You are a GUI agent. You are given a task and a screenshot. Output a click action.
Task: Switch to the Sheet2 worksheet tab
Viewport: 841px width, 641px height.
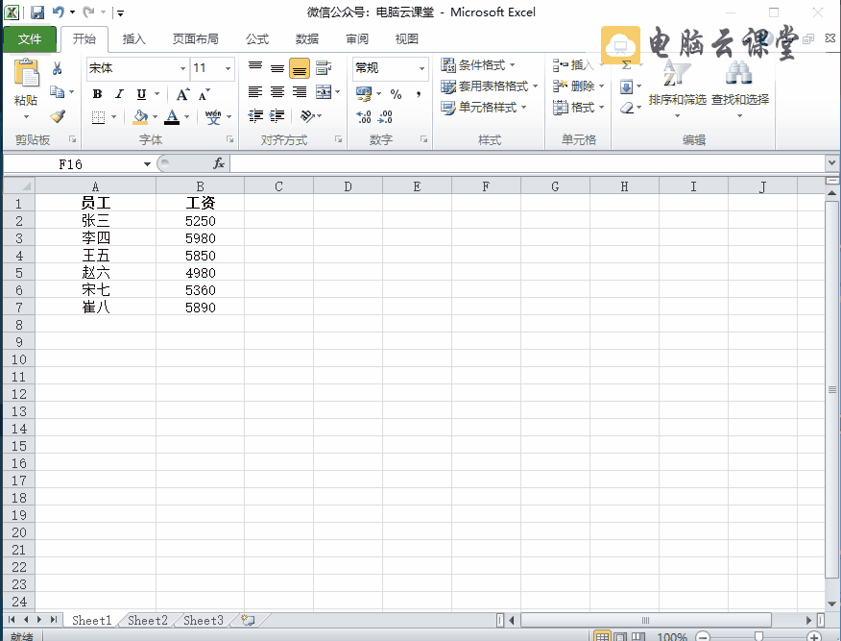coord(146,621)
